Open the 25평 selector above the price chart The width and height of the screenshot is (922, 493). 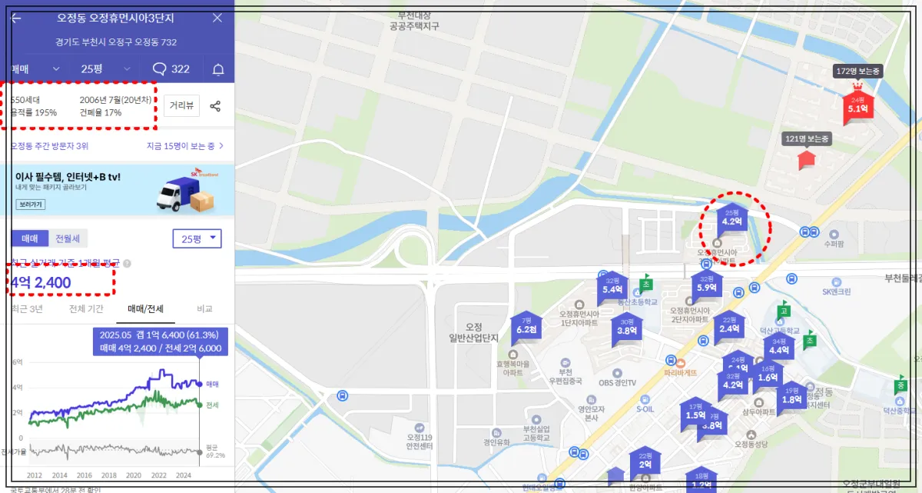[x=195, y=238]
